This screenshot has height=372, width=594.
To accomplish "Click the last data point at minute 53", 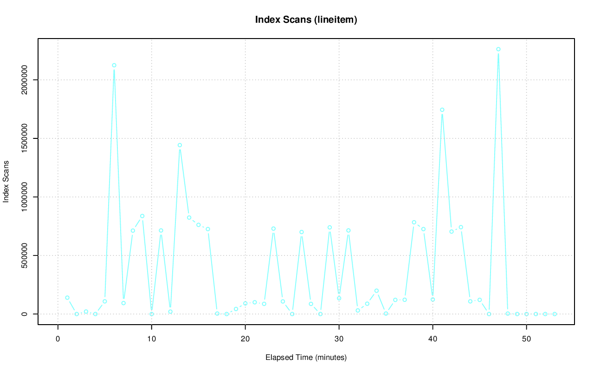I will click(x=555, y=314).
